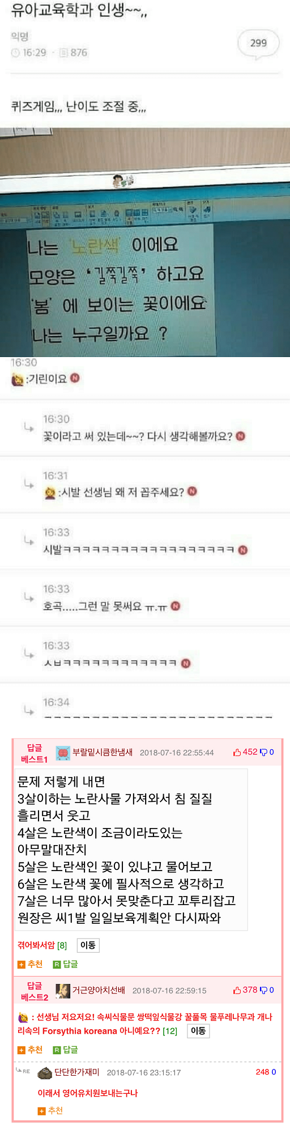Click the N new badge after 기린이요

coord(75,378)
